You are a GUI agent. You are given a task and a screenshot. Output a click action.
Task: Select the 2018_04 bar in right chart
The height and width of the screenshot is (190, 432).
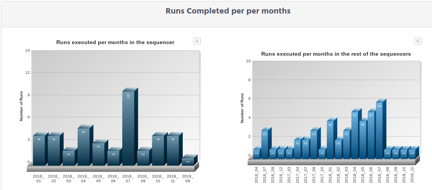[355, 135]
